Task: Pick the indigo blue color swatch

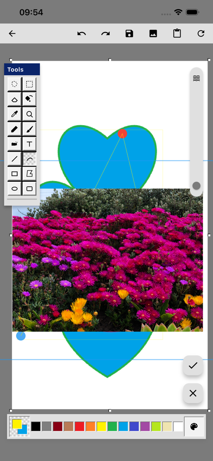Action: 134,427
